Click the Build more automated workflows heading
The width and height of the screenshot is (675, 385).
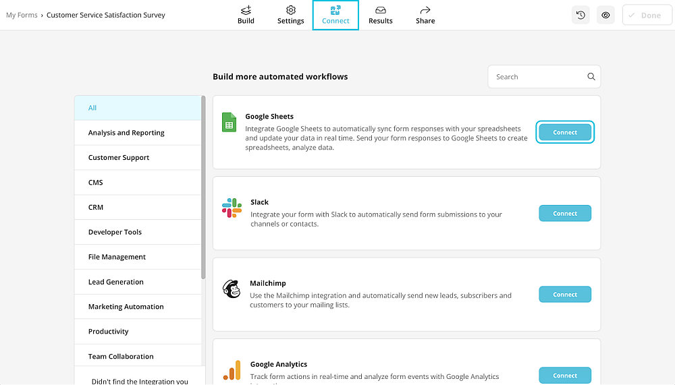coord(280,77)
